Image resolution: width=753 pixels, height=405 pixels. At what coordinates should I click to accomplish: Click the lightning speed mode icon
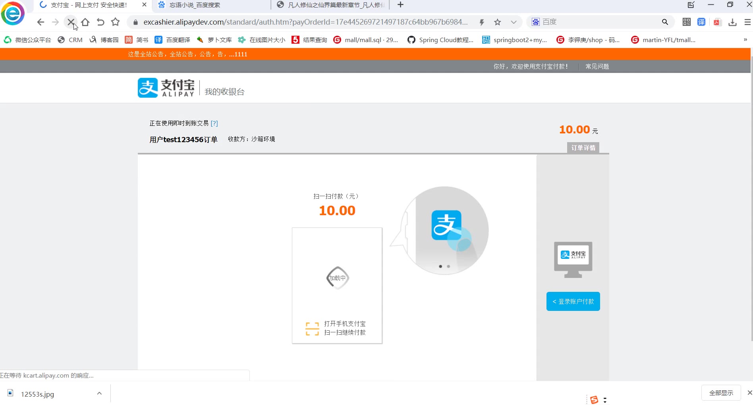pyautogui.click(x=482, y=22)
